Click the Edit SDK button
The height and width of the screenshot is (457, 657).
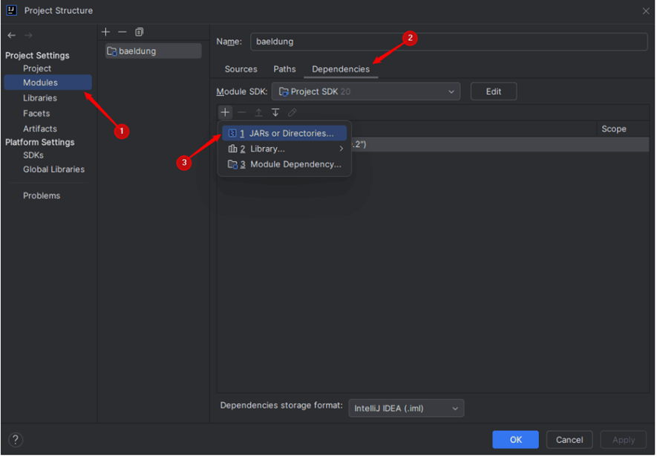pyautogui.click(x=493, y=92)
